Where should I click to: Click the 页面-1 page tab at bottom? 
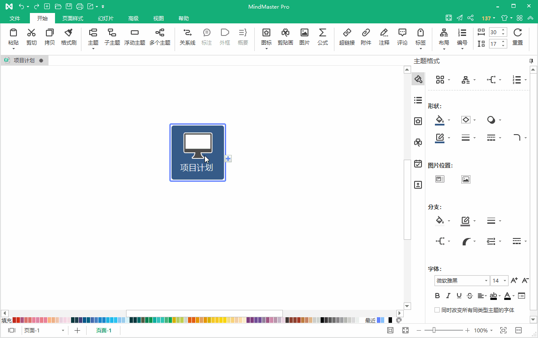pyautogui.click(x=104, y=331)
